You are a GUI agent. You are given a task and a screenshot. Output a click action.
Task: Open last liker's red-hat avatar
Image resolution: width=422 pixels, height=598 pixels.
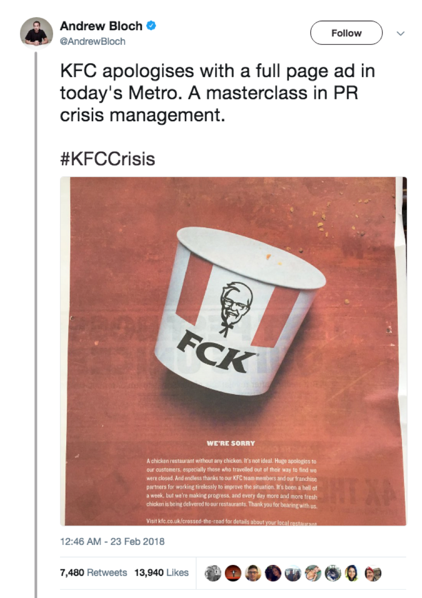(x=373, y=573)
